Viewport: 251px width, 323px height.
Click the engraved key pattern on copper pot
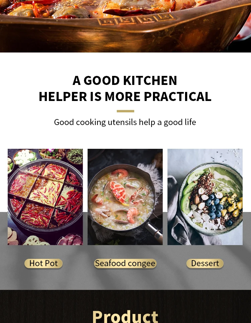click(x=137, y=19)
